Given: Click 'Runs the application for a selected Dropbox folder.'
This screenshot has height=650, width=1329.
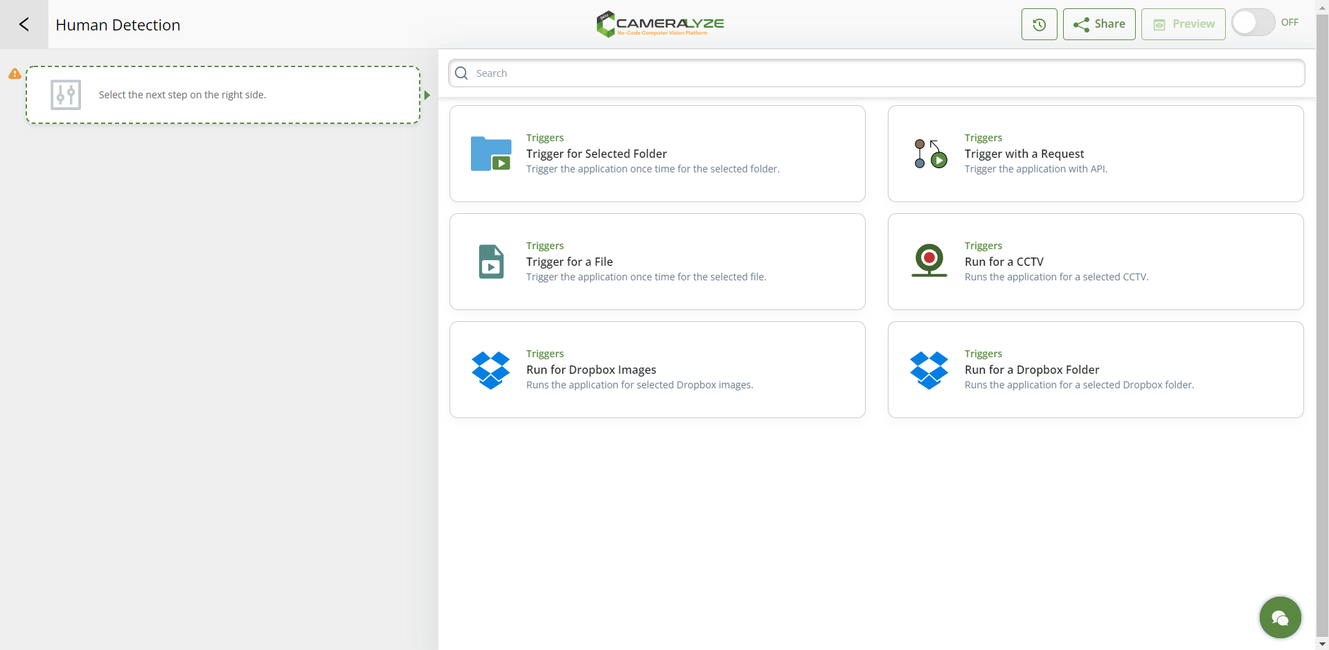Looking at the screenshot, I should (1079, 385).
